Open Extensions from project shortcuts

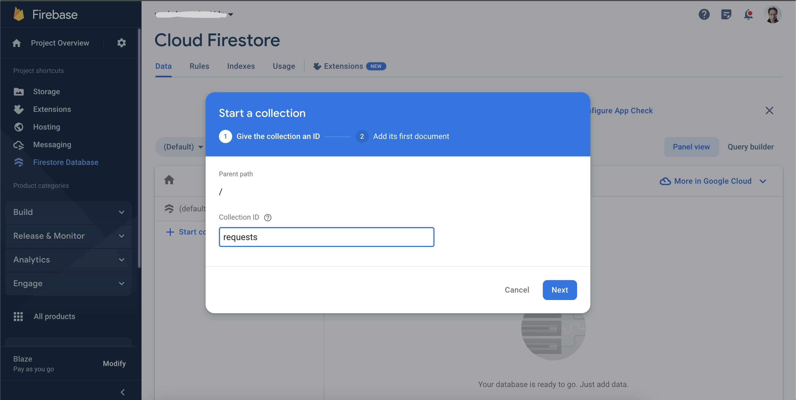52,109
